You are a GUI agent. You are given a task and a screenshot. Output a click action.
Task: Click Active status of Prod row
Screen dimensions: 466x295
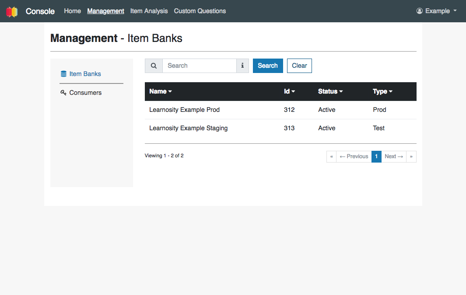(326, 110)
